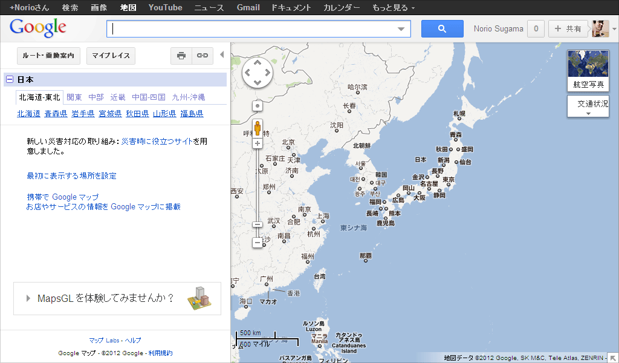Image resolution: width=619 pixels, height=363 pixels.
Task: Open the 山形県 prefecture link
Action: coord(164,114)
